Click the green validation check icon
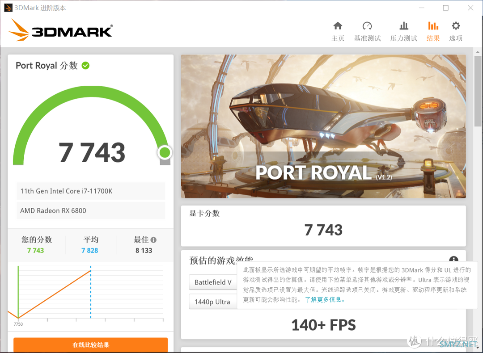Image resolution: width=483 pixels, height=353 pixels. click(x=85, y=66)
